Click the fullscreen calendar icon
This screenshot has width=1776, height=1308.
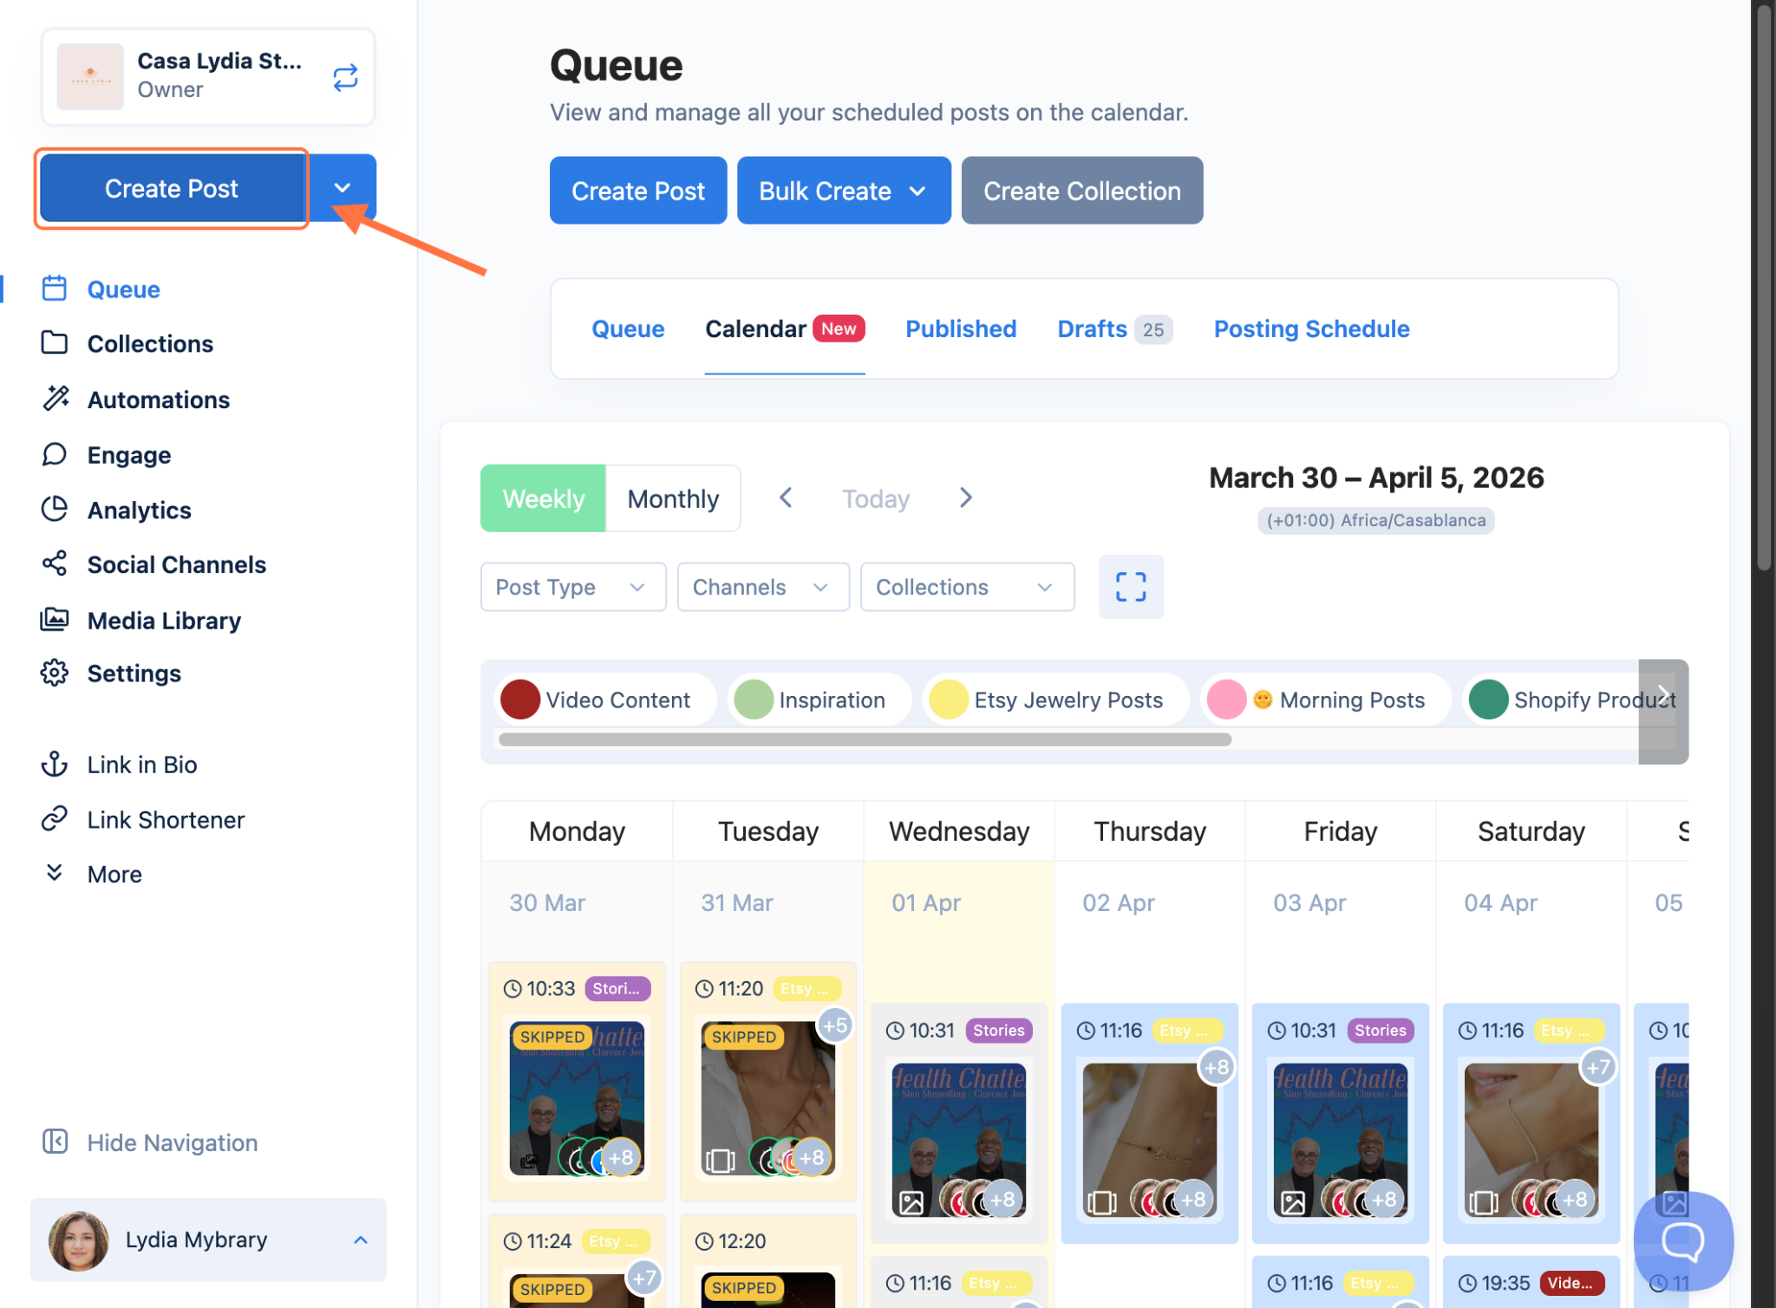[x=1130, y=587]
